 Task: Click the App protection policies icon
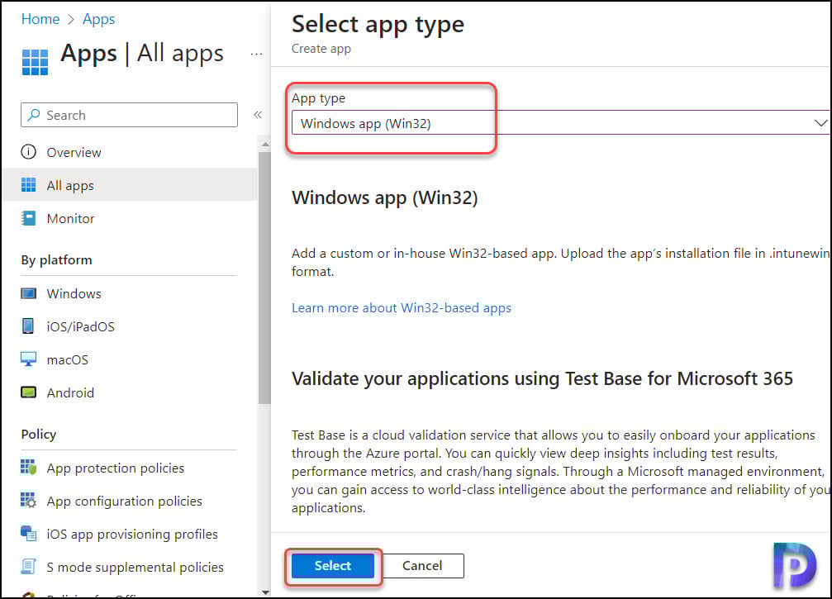[x=28, y=468]
